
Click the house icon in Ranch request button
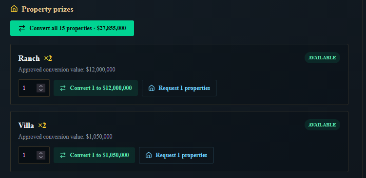[152, 88]
